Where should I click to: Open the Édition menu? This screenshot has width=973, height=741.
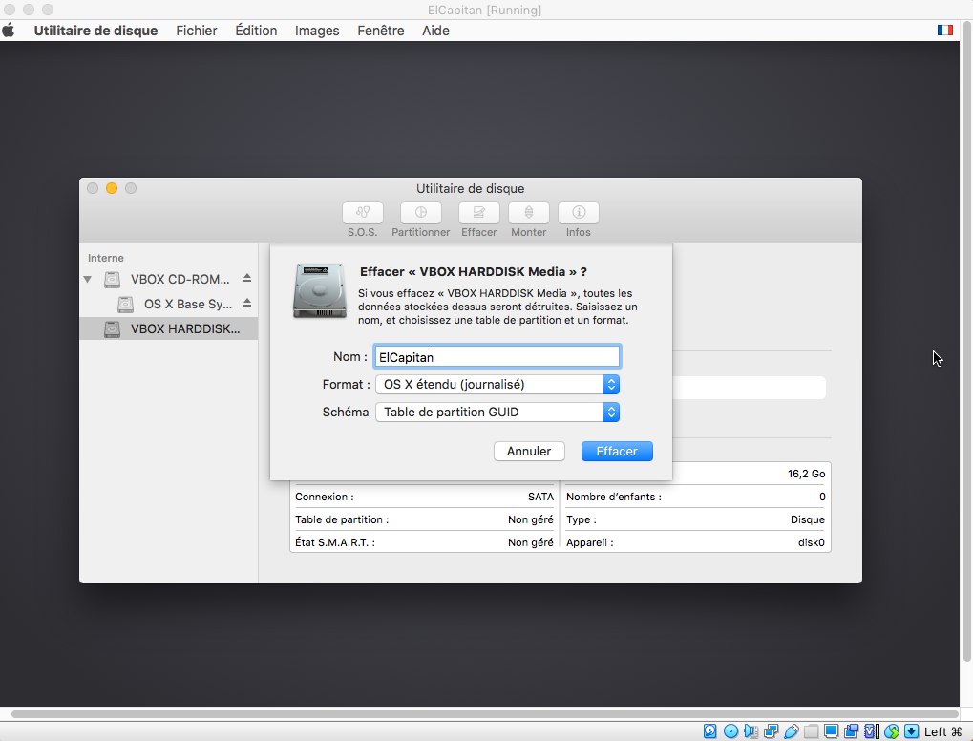[256, 31]
